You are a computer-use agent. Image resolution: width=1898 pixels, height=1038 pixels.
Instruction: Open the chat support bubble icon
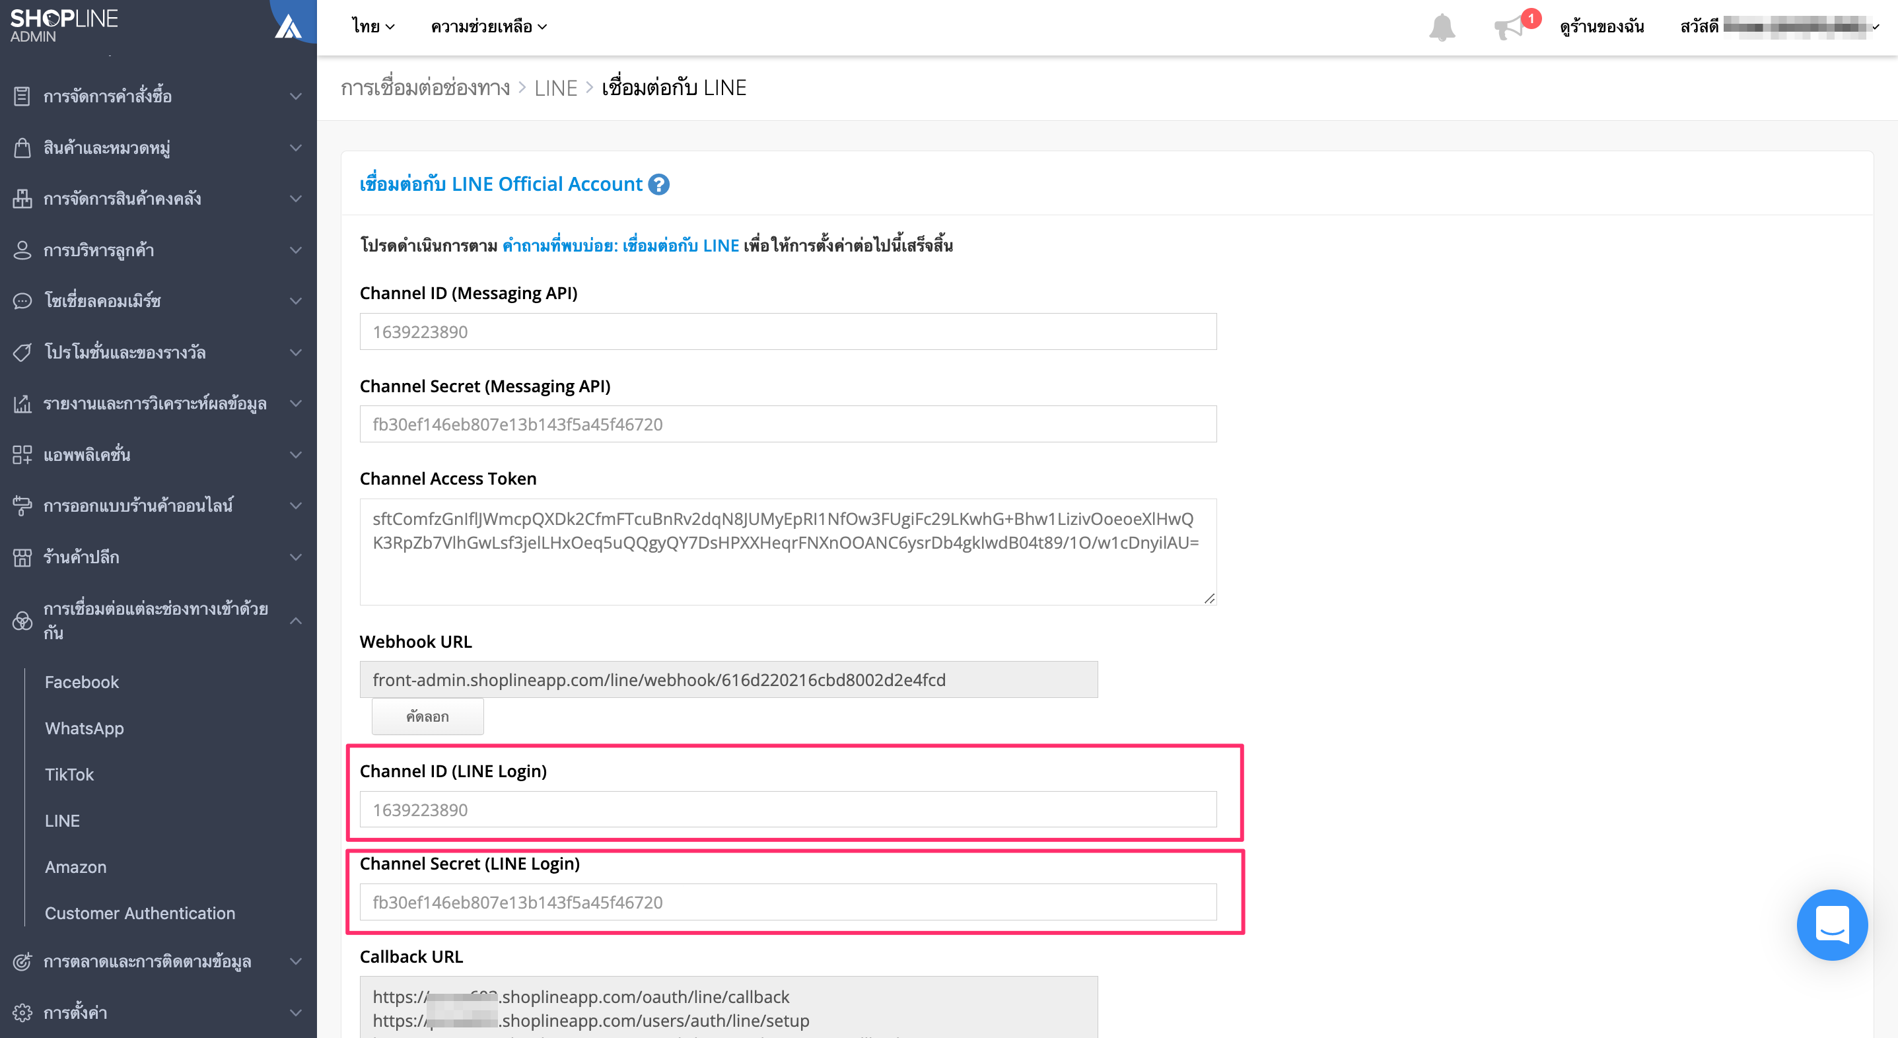pyautogui.click(x=1832, y=924)
